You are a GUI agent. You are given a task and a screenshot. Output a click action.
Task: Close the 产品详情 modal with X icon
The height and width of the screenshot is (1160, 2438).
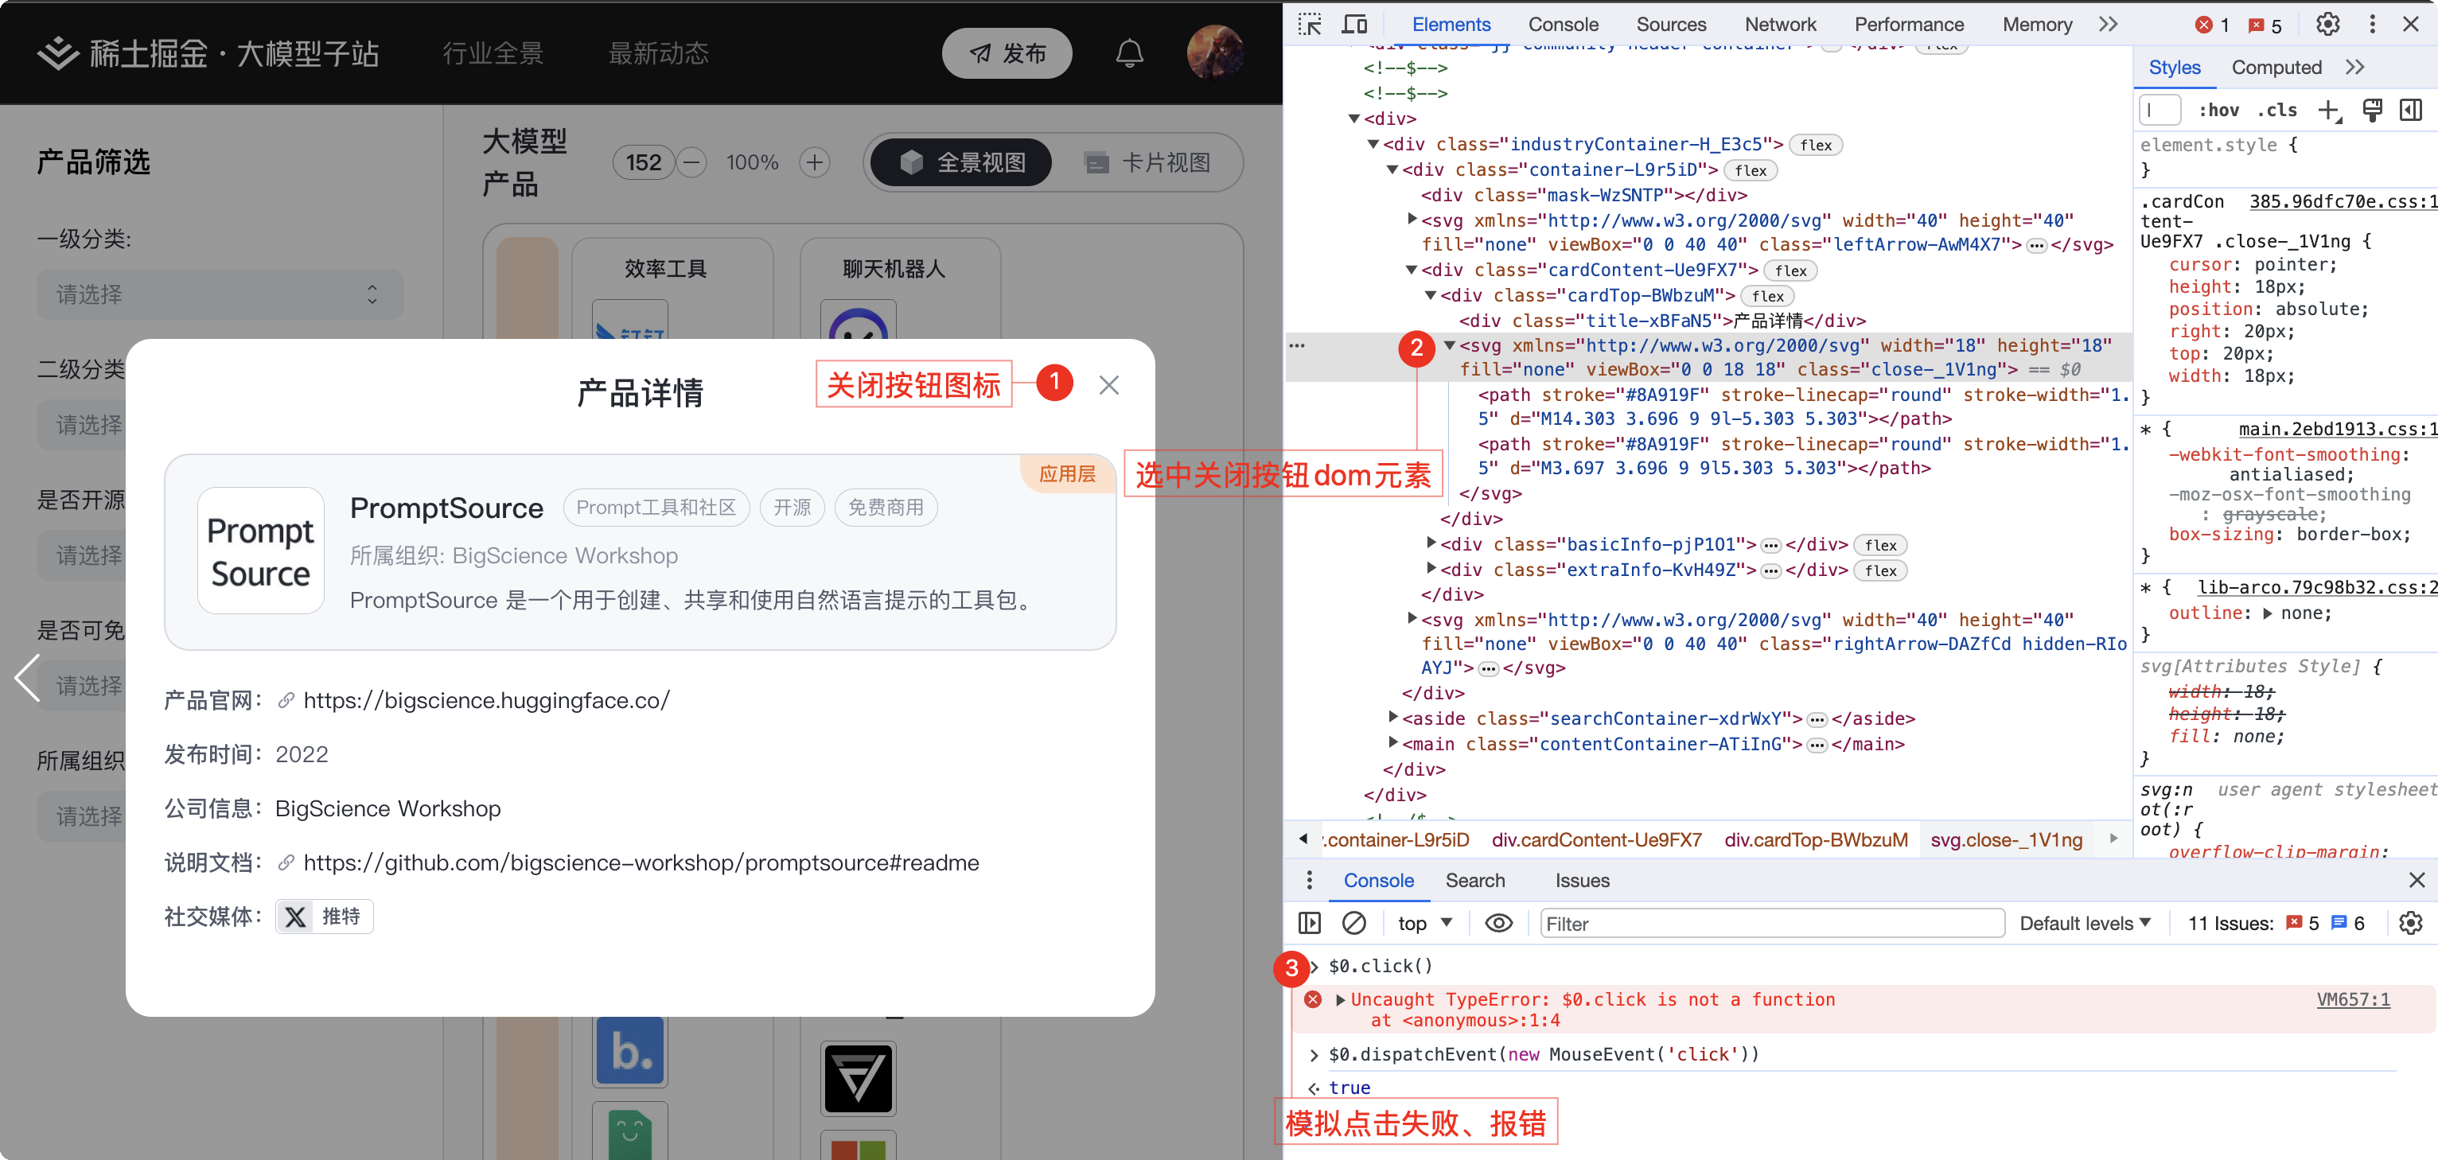click(1108, 385)
